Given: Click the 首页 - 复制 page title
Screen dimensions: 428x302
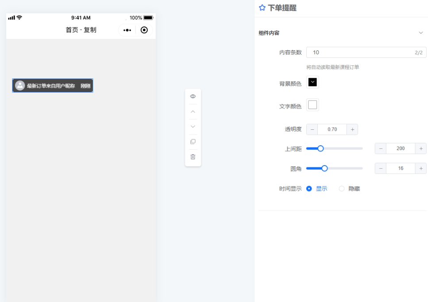Looking at the screenshot, I should pos(81,30).
